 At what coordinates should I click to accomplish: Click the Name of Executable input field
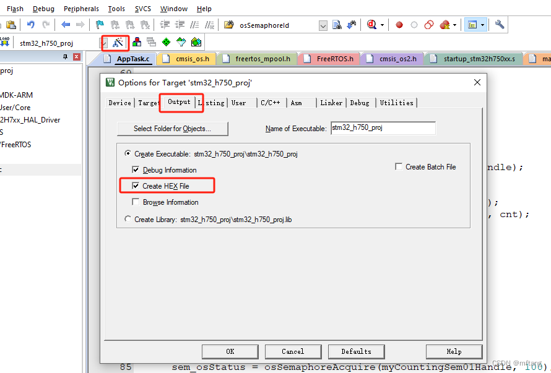point(383,128)
